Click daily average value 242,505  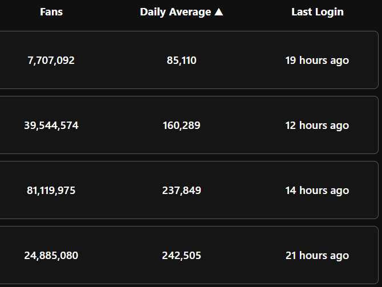click(181, 256)
